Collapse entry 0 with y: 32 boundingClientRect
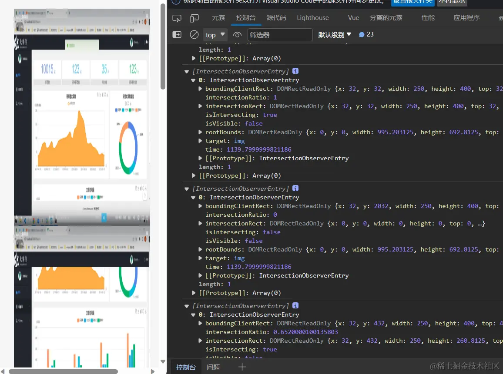The width and height of the screenshot is (503, 374). (193, 80)
